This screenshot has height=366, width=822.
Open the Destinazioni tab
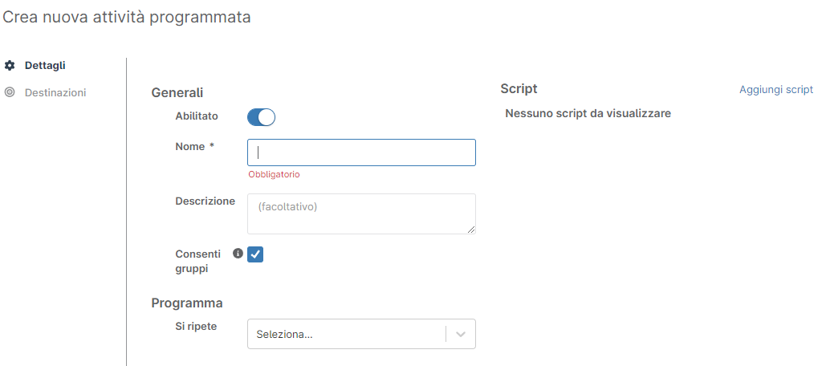tap(55, 92)
